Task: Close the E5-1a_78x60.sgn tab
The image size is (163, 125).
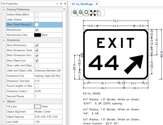Action: coord(96,4)
